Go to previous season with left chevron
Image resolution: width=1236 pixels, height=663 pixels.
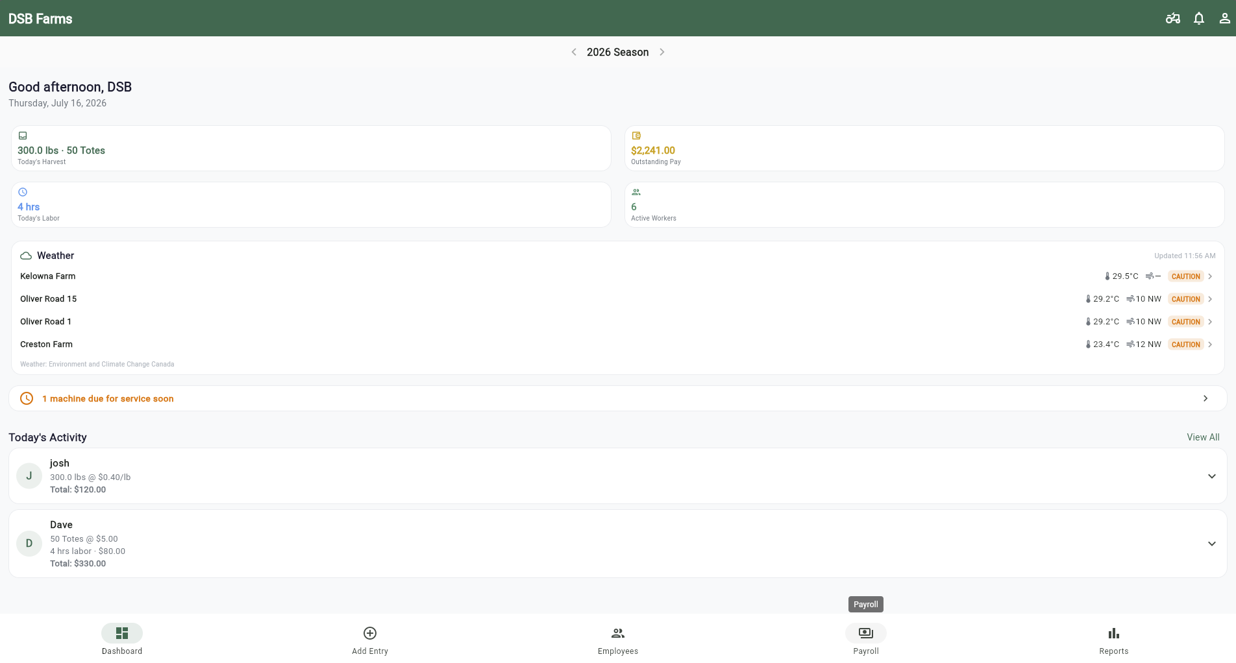click(574, 52)
